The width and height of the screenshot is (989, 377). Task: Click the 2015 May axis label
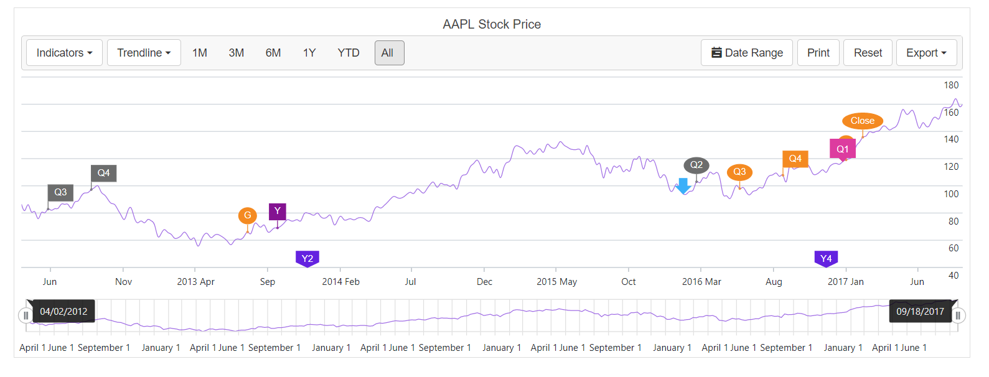coord(556,282)
